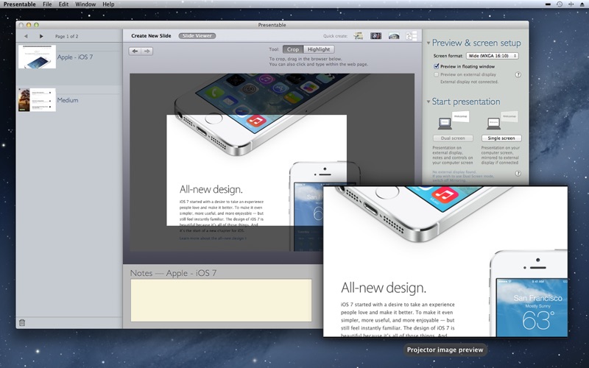Click second Quick create dark thumbnail icon
Image resolution: width=589 pixels, height=368 pixels.
[x=375, y=35]
